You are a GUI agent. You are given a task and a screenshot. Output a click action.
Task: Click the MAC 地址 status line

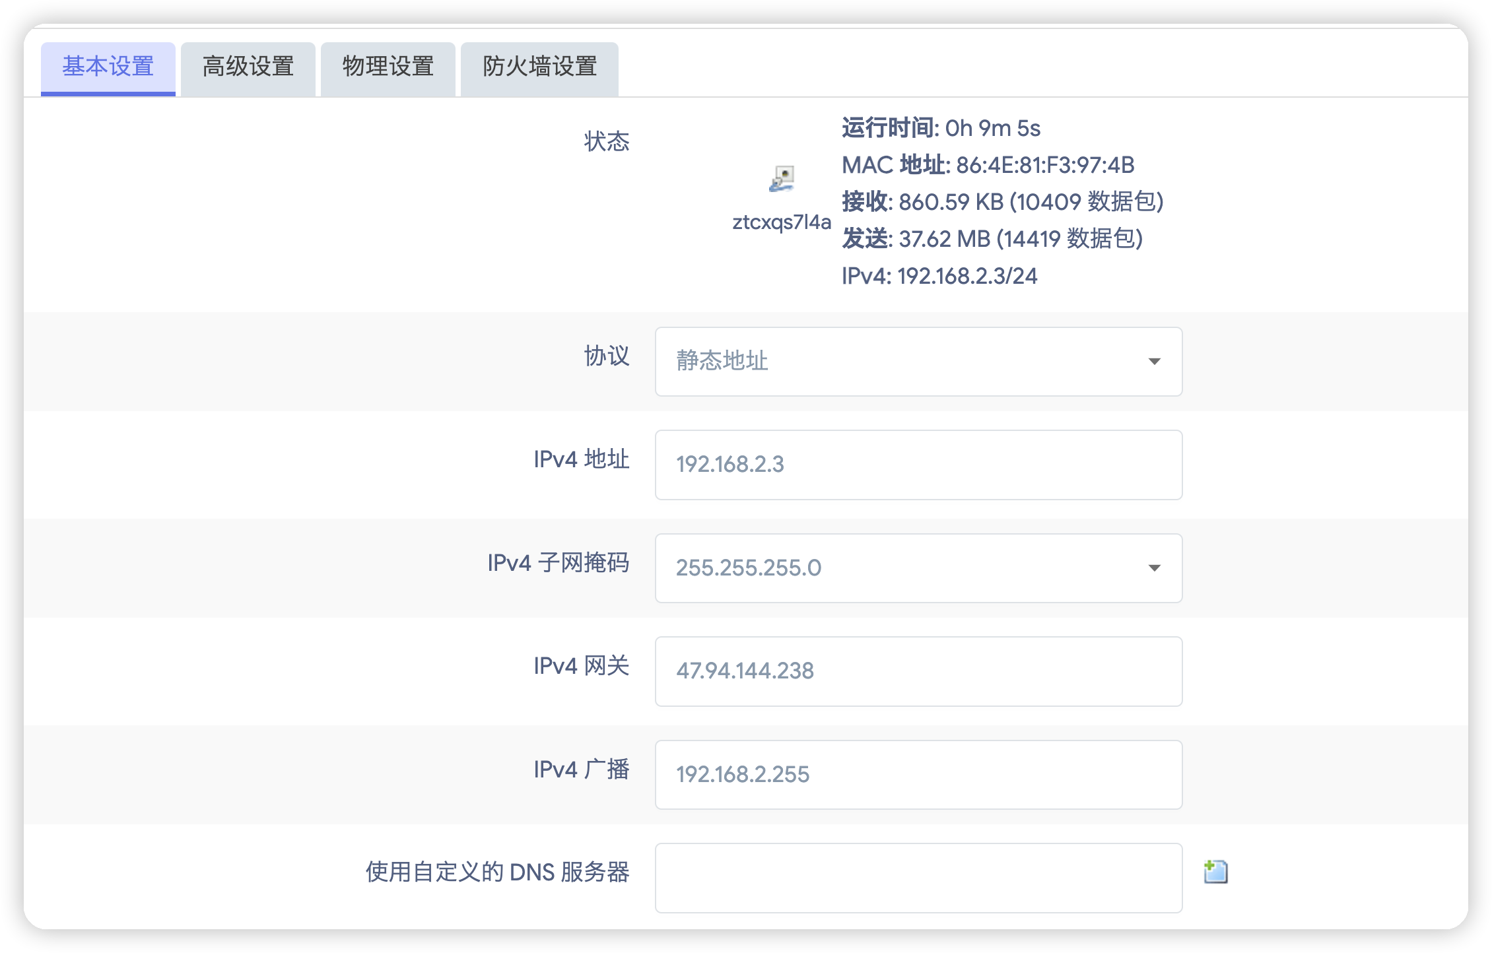click(988, 165)
